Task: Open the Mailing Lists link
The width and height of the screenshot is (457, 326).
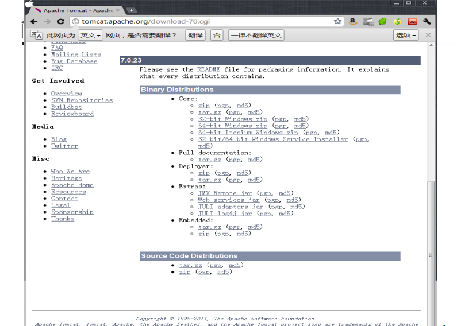Action: pyautogui.click(x=76, y=55)
